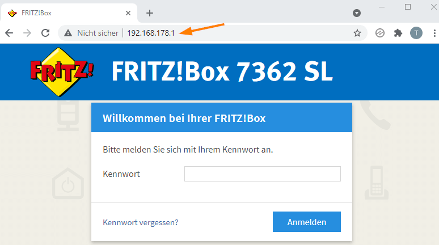Click the Willkommen bei Ihrer FRITZ!Box title

(184, 118)
